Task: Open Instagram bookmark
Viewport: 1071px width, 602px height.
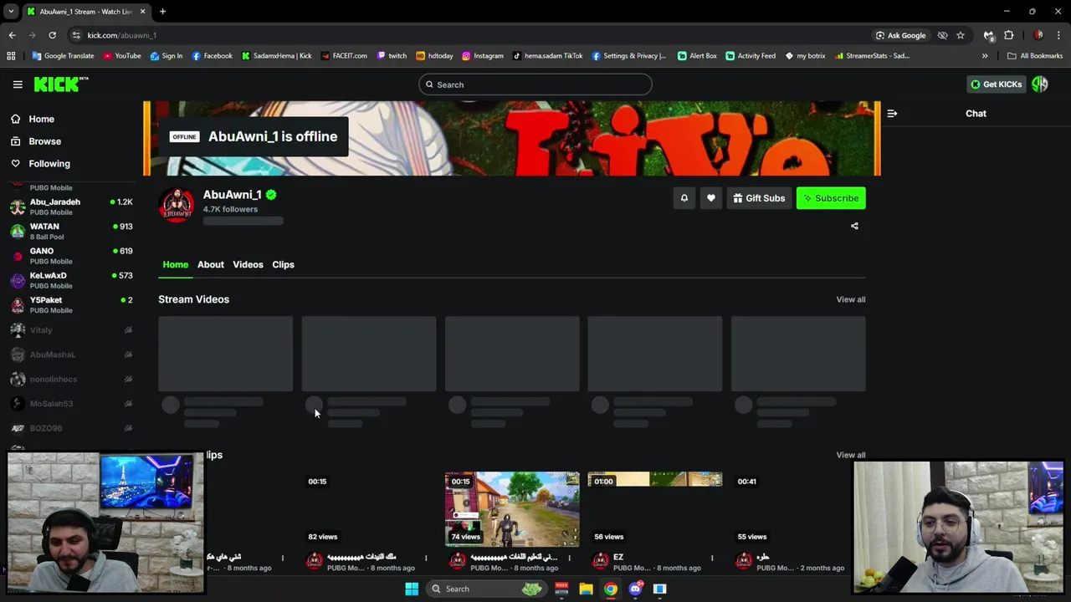Action: tap(483, 56)
